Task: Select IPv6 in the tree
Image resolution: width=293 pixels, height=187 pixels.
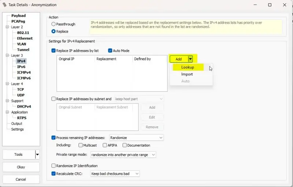Action: coord(21,67)
